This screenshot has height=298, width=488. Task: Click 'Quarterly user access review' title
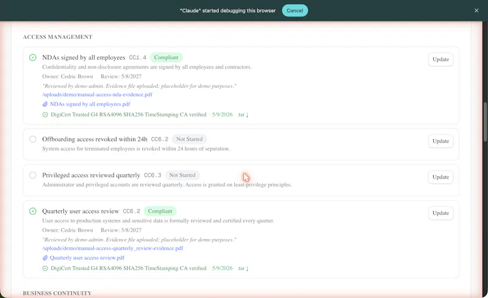[81, 211]
